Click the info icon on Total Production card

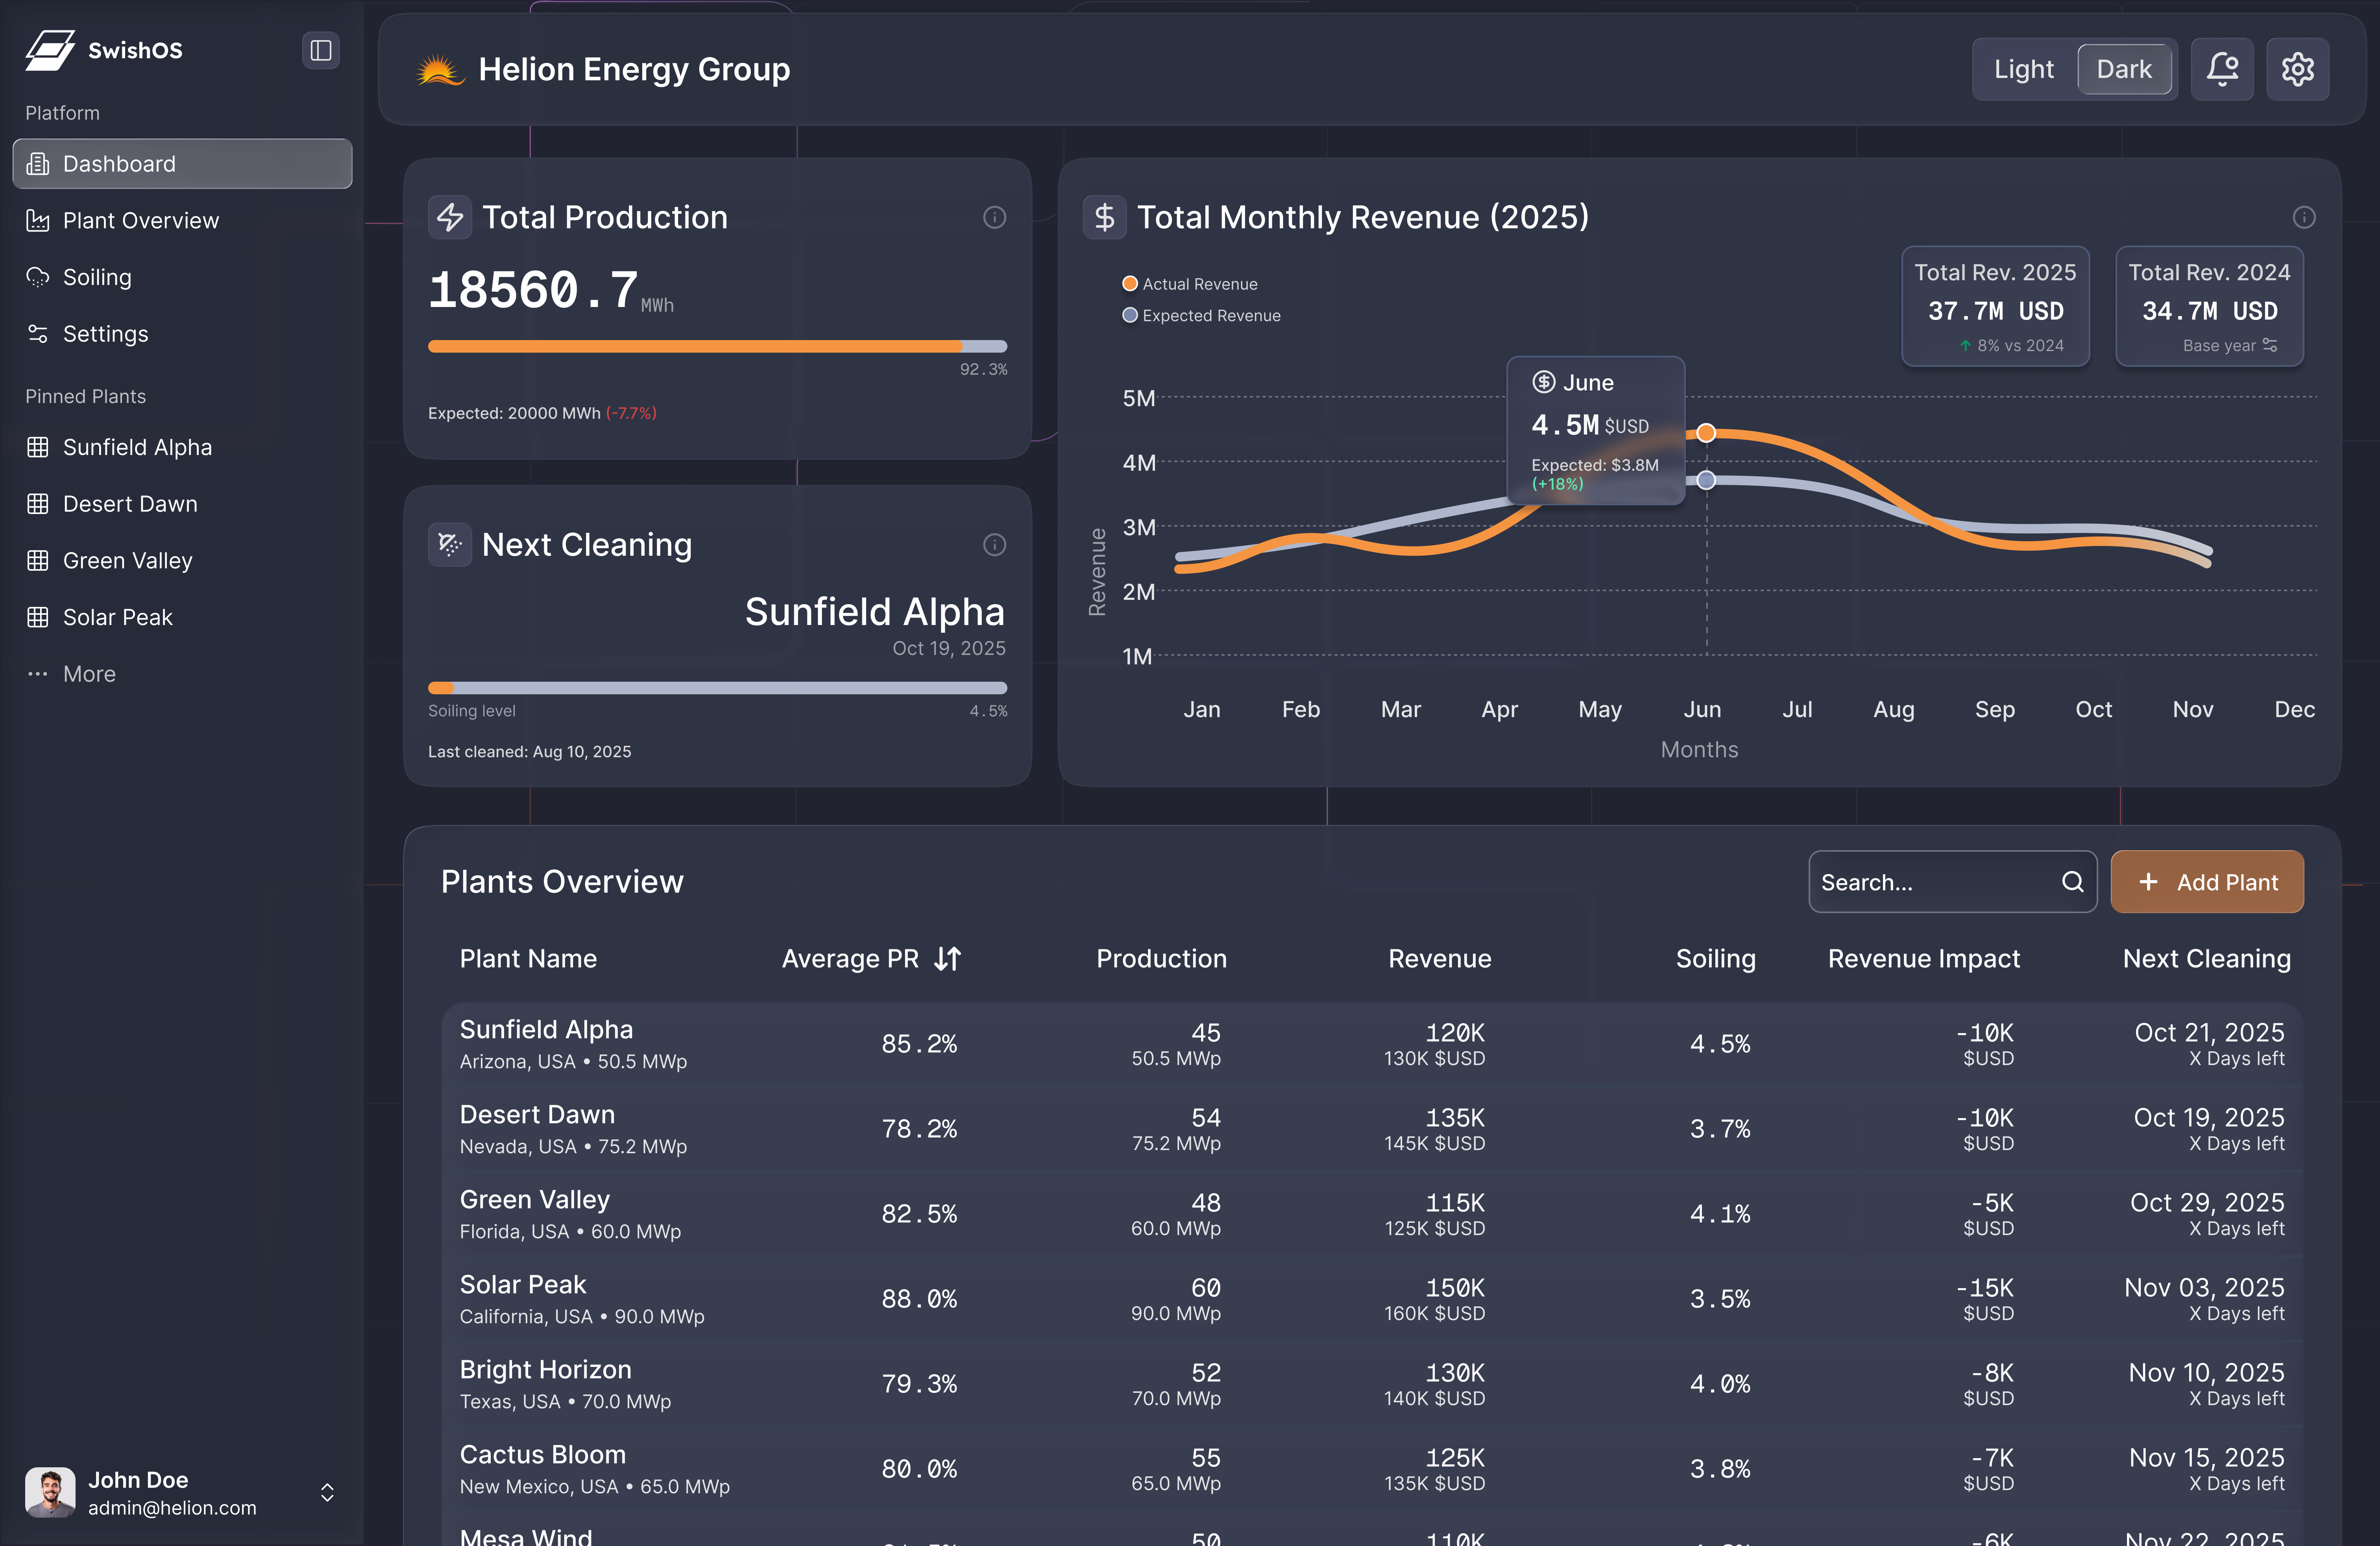point(994,217)
